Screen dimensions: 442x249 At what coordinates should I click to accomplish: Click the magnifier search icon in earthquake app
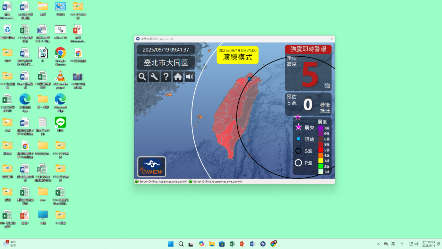(142, 77)
